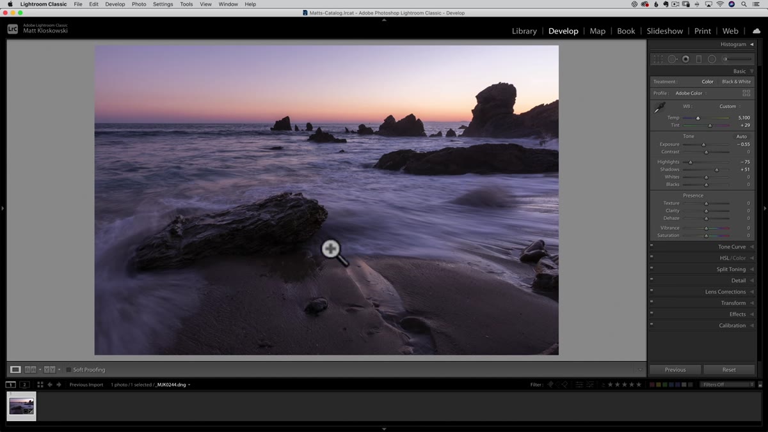Toggle the Detail panel switch

click(652, 279)
